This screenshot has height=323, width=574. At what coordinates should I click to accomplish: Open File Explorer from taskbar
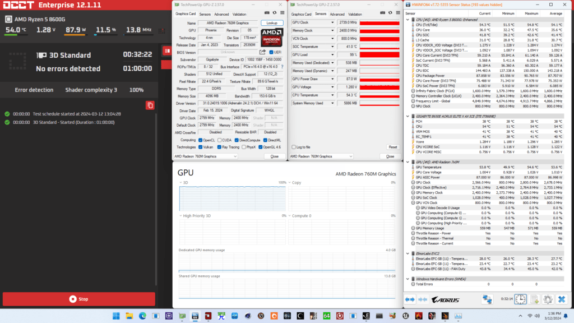point(129,316)
